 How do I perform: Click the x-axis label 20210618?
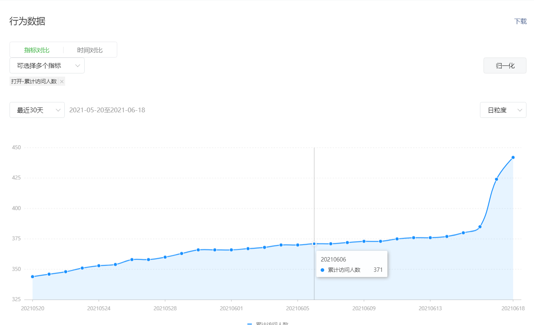(x=513, y=308)
